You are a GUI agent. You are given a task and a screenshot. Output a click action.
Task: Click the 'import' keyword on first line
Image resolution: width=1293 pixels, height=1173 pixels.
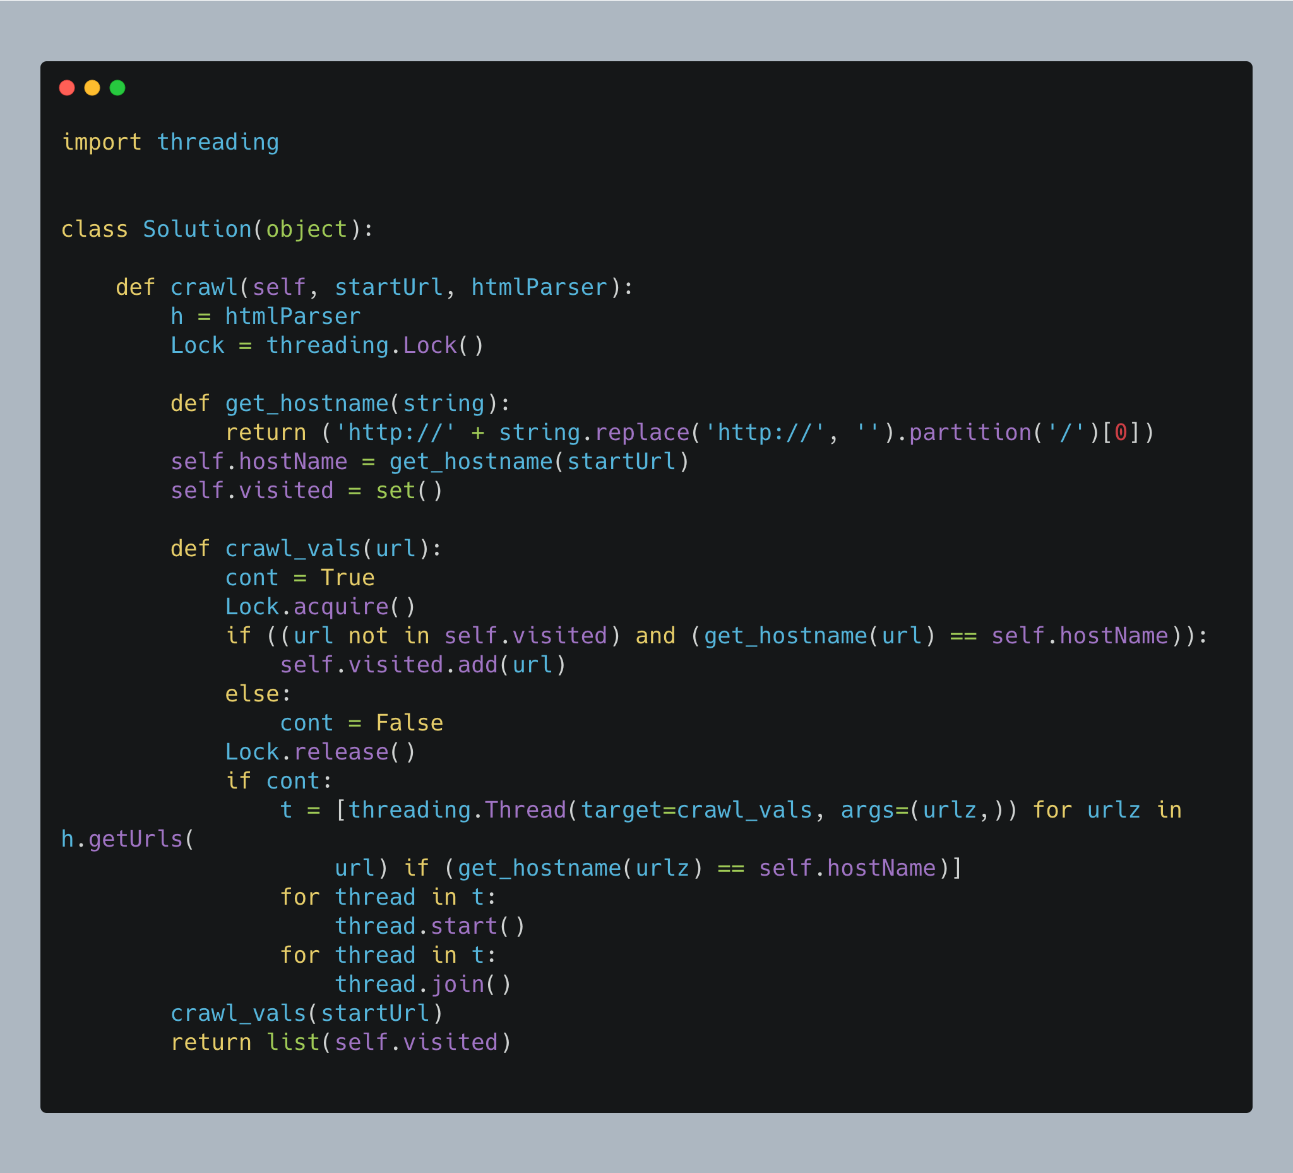(102, 142)
